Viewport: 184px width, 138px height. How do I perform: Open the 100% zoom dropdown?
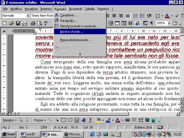click(x=169, y=23)
